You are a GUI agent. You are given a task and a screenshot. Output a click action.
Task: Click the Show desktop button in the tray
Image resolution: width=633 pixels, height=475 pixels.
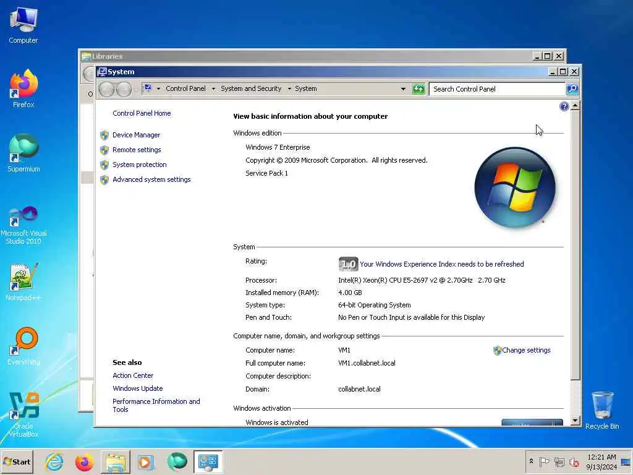tap(626, 461)
